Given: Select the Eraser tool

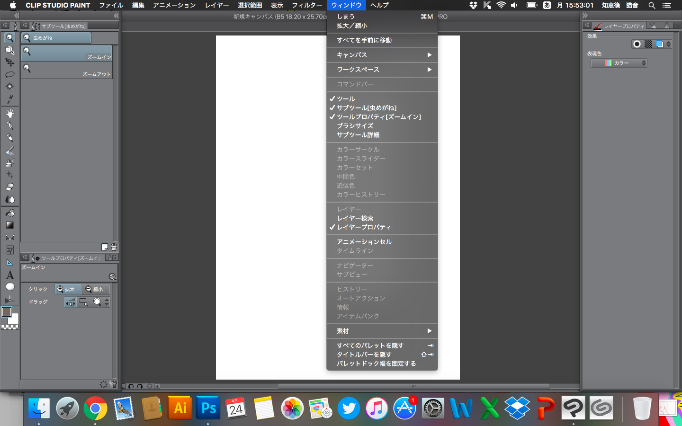Looking at the screenshot, I should (9, 187).
